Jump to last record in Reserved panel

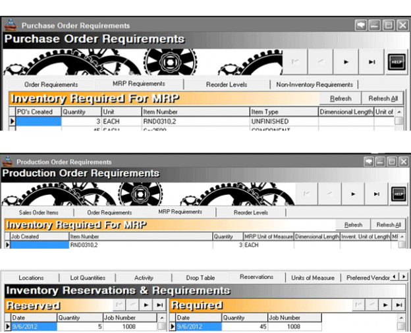tap(159, 305)
